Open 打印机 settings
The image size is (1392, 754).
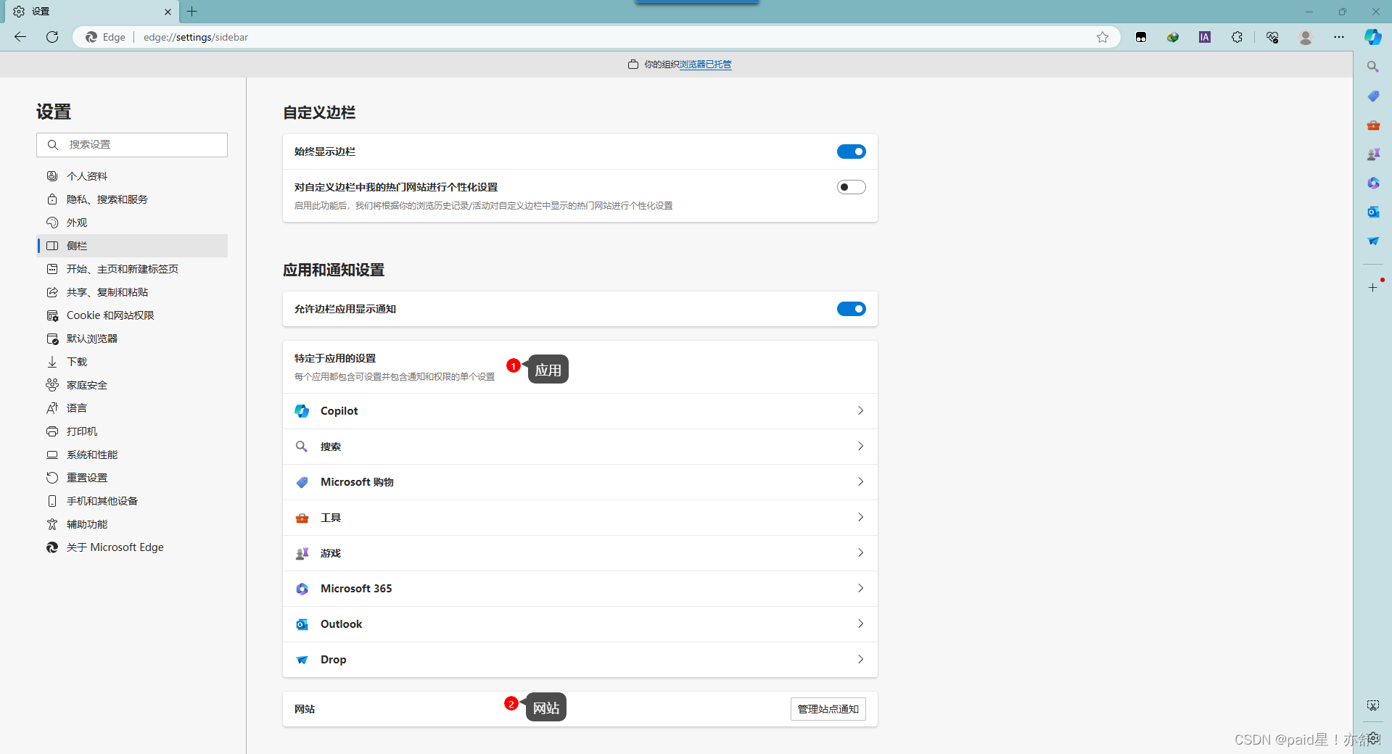(x=132, y=431)
